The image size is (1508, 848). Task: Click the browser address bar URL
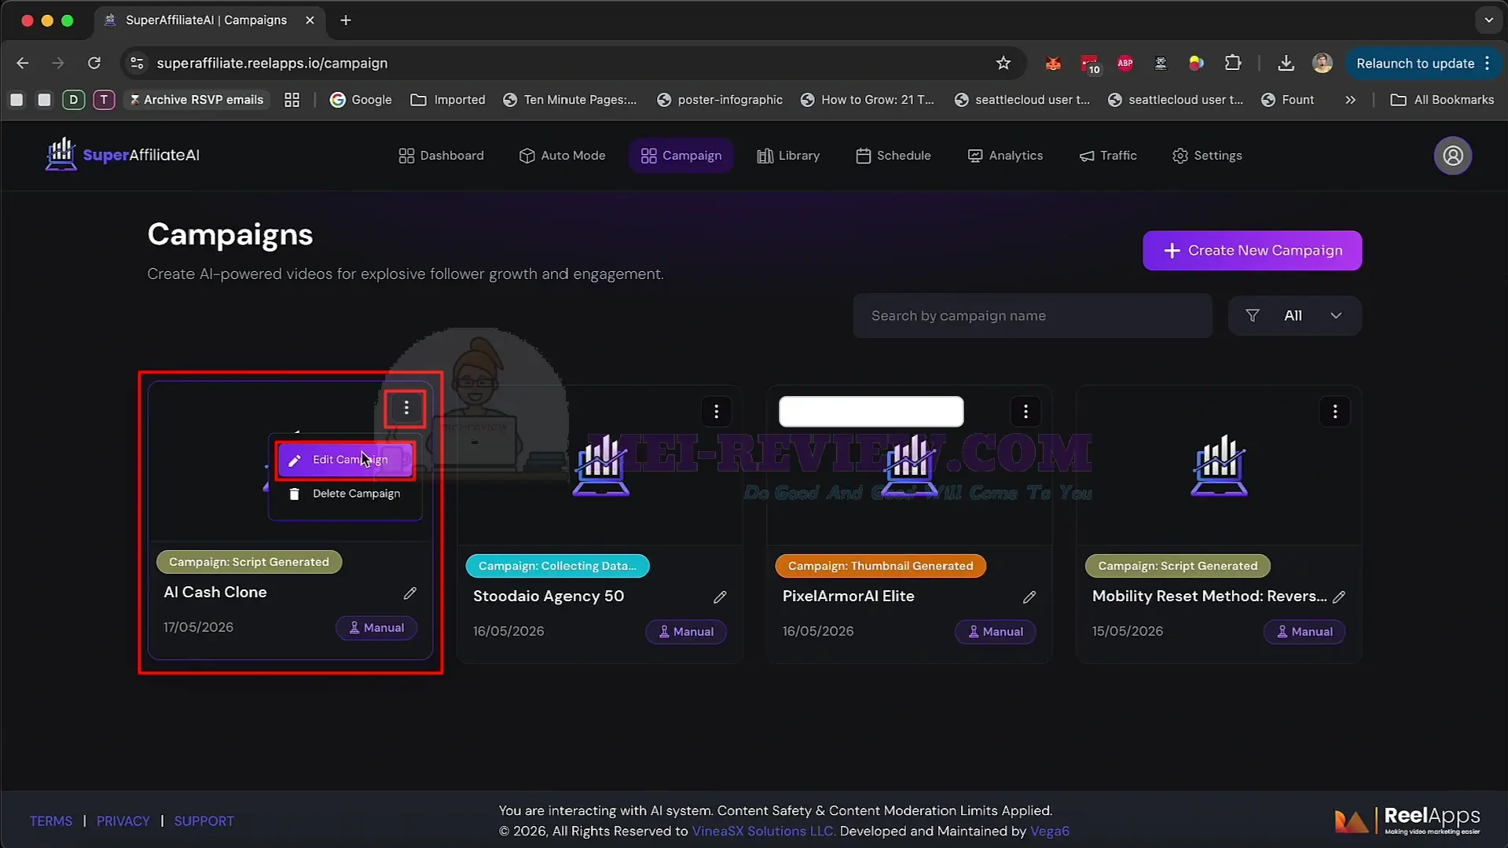pyautogui.click(x=272, y=63)
